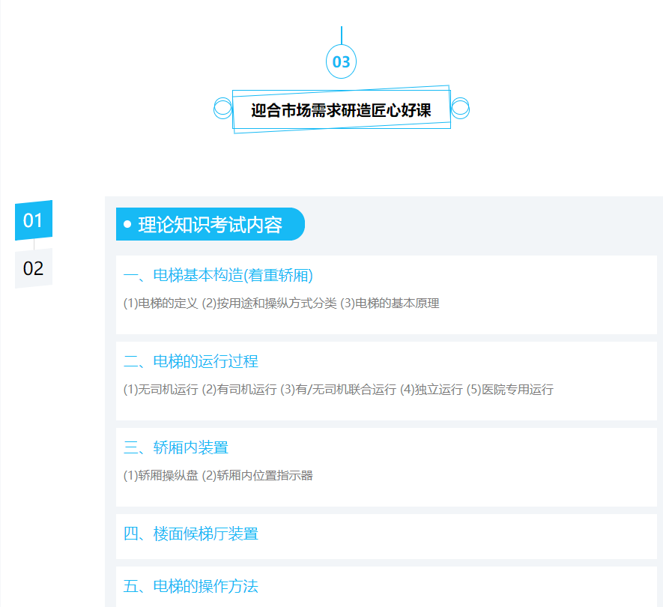Click the (1)无司机运行 text item
Image resolution: width=663 pixels, height=607 pixels.
(x=160, y=390)
